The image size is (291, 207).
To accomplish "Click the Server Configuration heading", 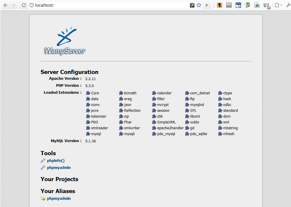I will 70,72.
